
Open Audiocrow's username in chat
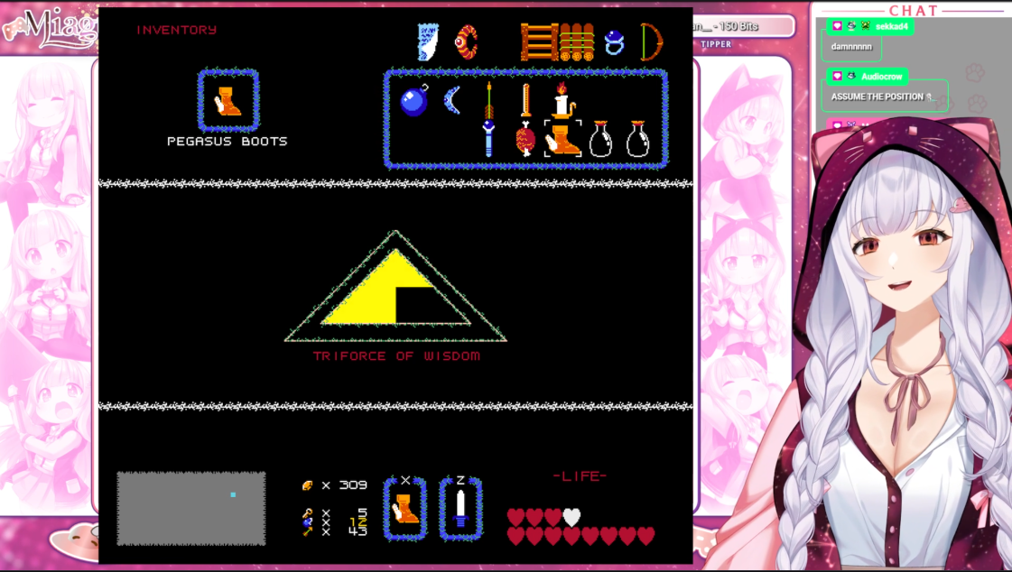click(882, 77)
